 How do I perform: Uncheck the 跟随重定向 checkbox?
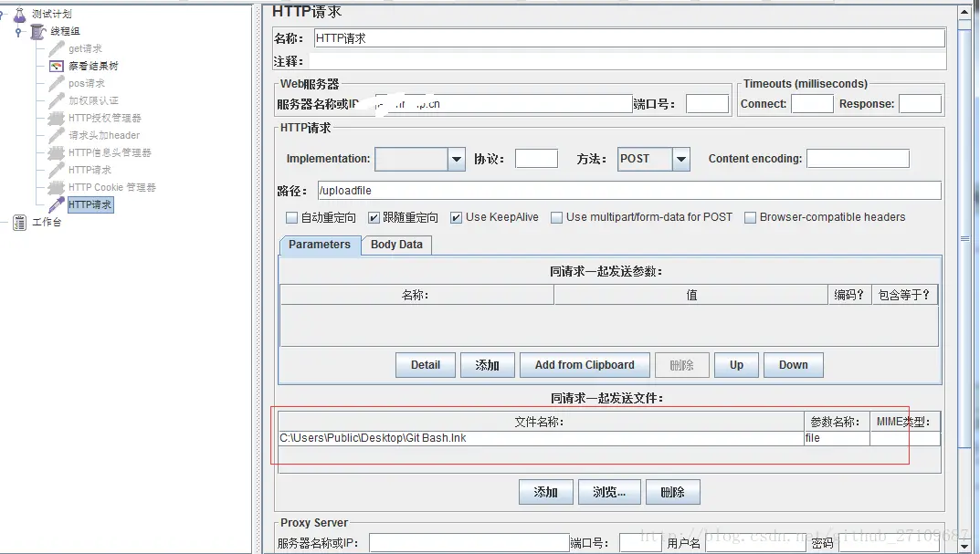click(374, 216)
